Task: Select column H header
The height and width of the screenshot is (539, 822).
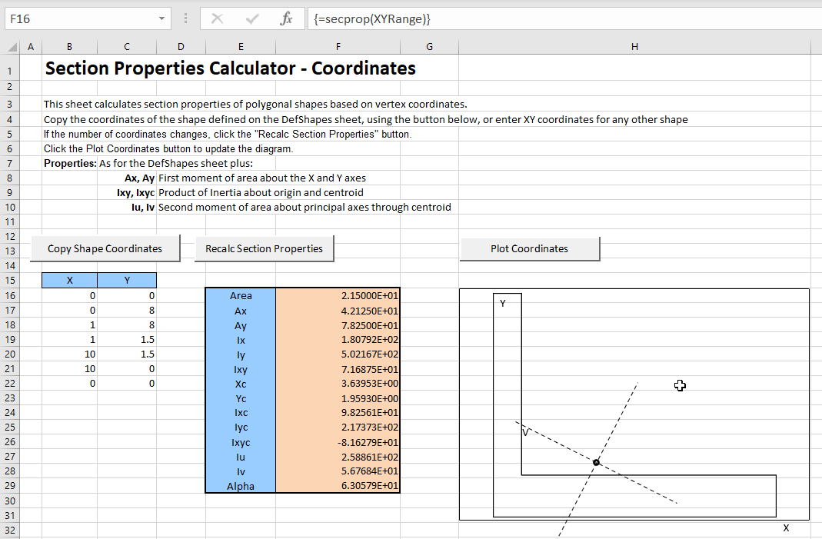Action: tap(634, 47)
